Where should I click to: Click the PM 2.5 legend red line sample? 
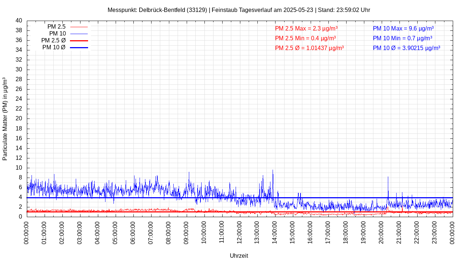(79, 27)
